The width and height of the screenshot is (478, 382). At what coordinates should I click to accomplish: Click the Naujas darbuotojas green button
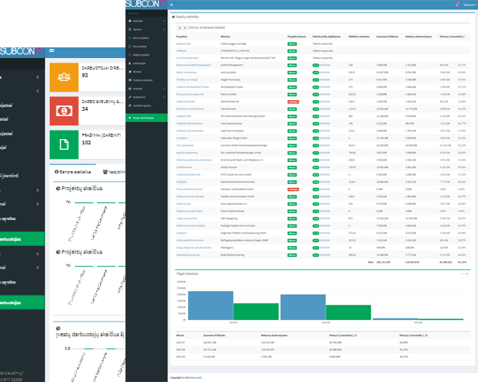pos(146,118)
